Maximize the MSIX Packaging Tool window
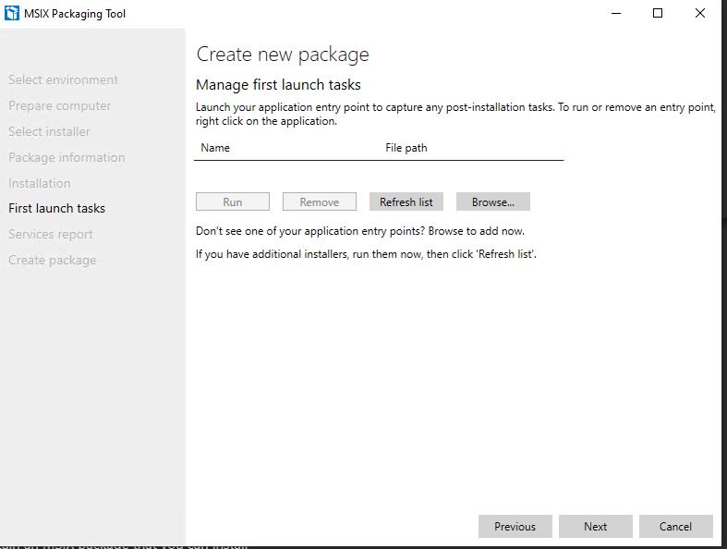The height and width of the screenshot is (549, 727). click(658, 13)
